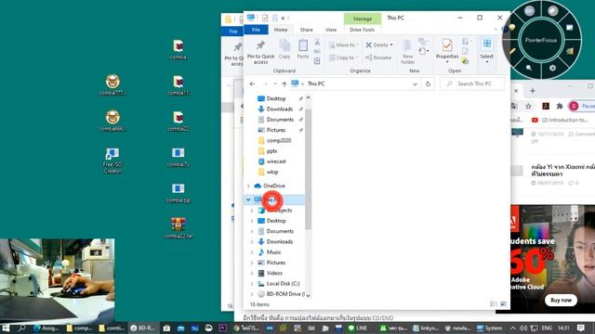Click the Cut scissors icon in the ribbon
This screenshot has height=334, width=595.
point(317,42)
